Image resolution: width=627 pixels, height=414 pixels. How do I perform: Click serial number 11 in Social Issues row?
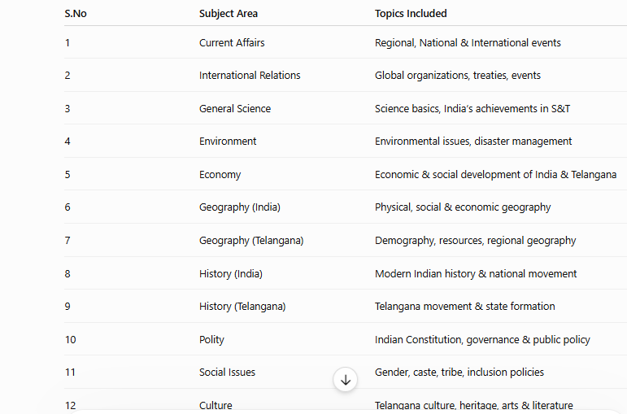pos(70,373)
